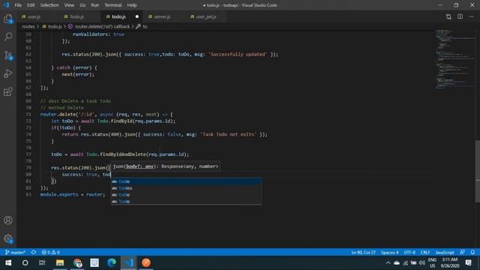Split the editor to the right
Image resolution: width=480 pixels, height=270 pixels.
(x=460, y=16)
